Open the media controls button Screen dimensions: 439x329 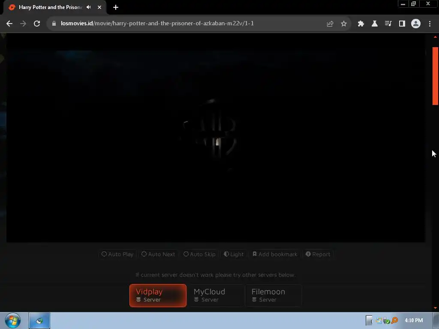click(388, 24)
